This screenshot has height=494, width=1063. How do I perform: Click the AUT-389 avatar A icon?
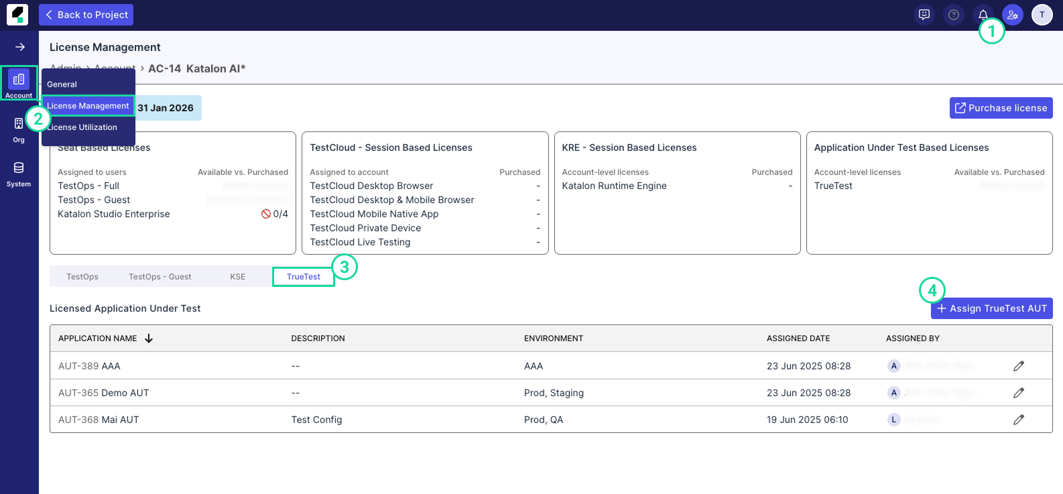893,366
